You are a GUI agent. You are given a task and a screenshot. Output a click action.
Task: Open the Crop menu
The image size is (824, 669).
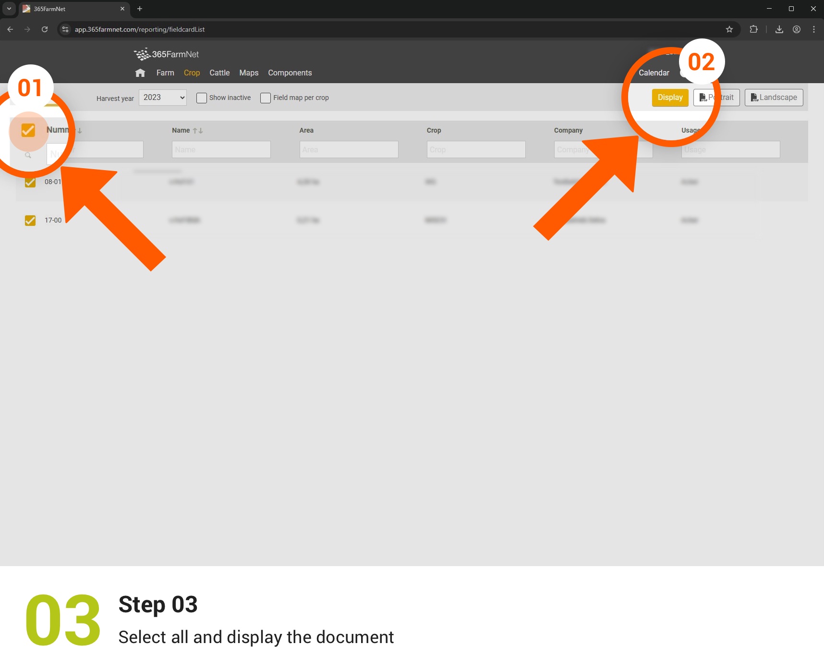point(192,73)
